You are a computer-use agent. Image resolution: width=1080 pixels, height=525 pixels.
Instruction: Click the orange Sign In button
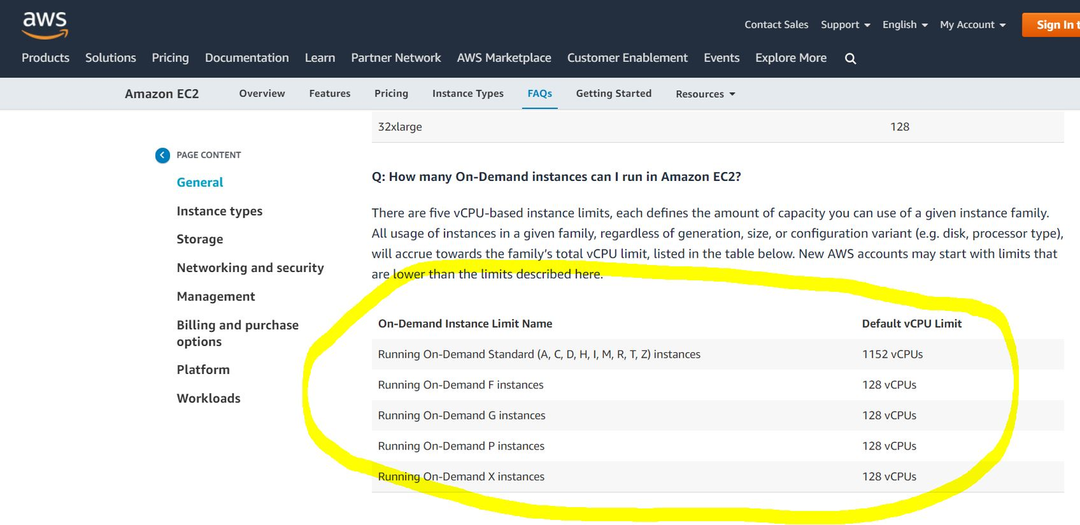pyautogui.click(x=1051, y=24)
